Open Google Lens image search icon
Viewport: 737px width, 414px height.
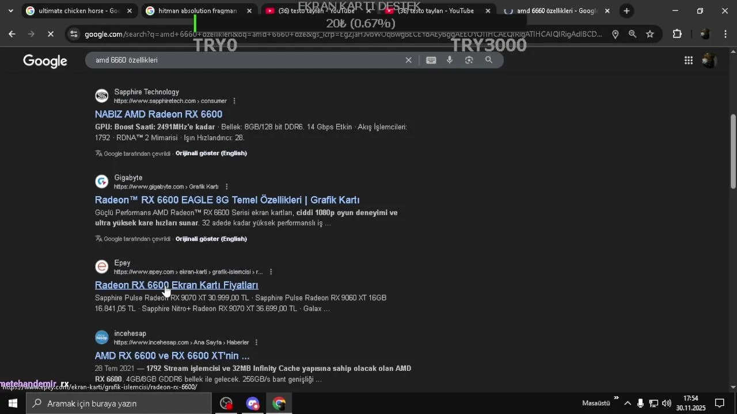[x=469, y=60]
